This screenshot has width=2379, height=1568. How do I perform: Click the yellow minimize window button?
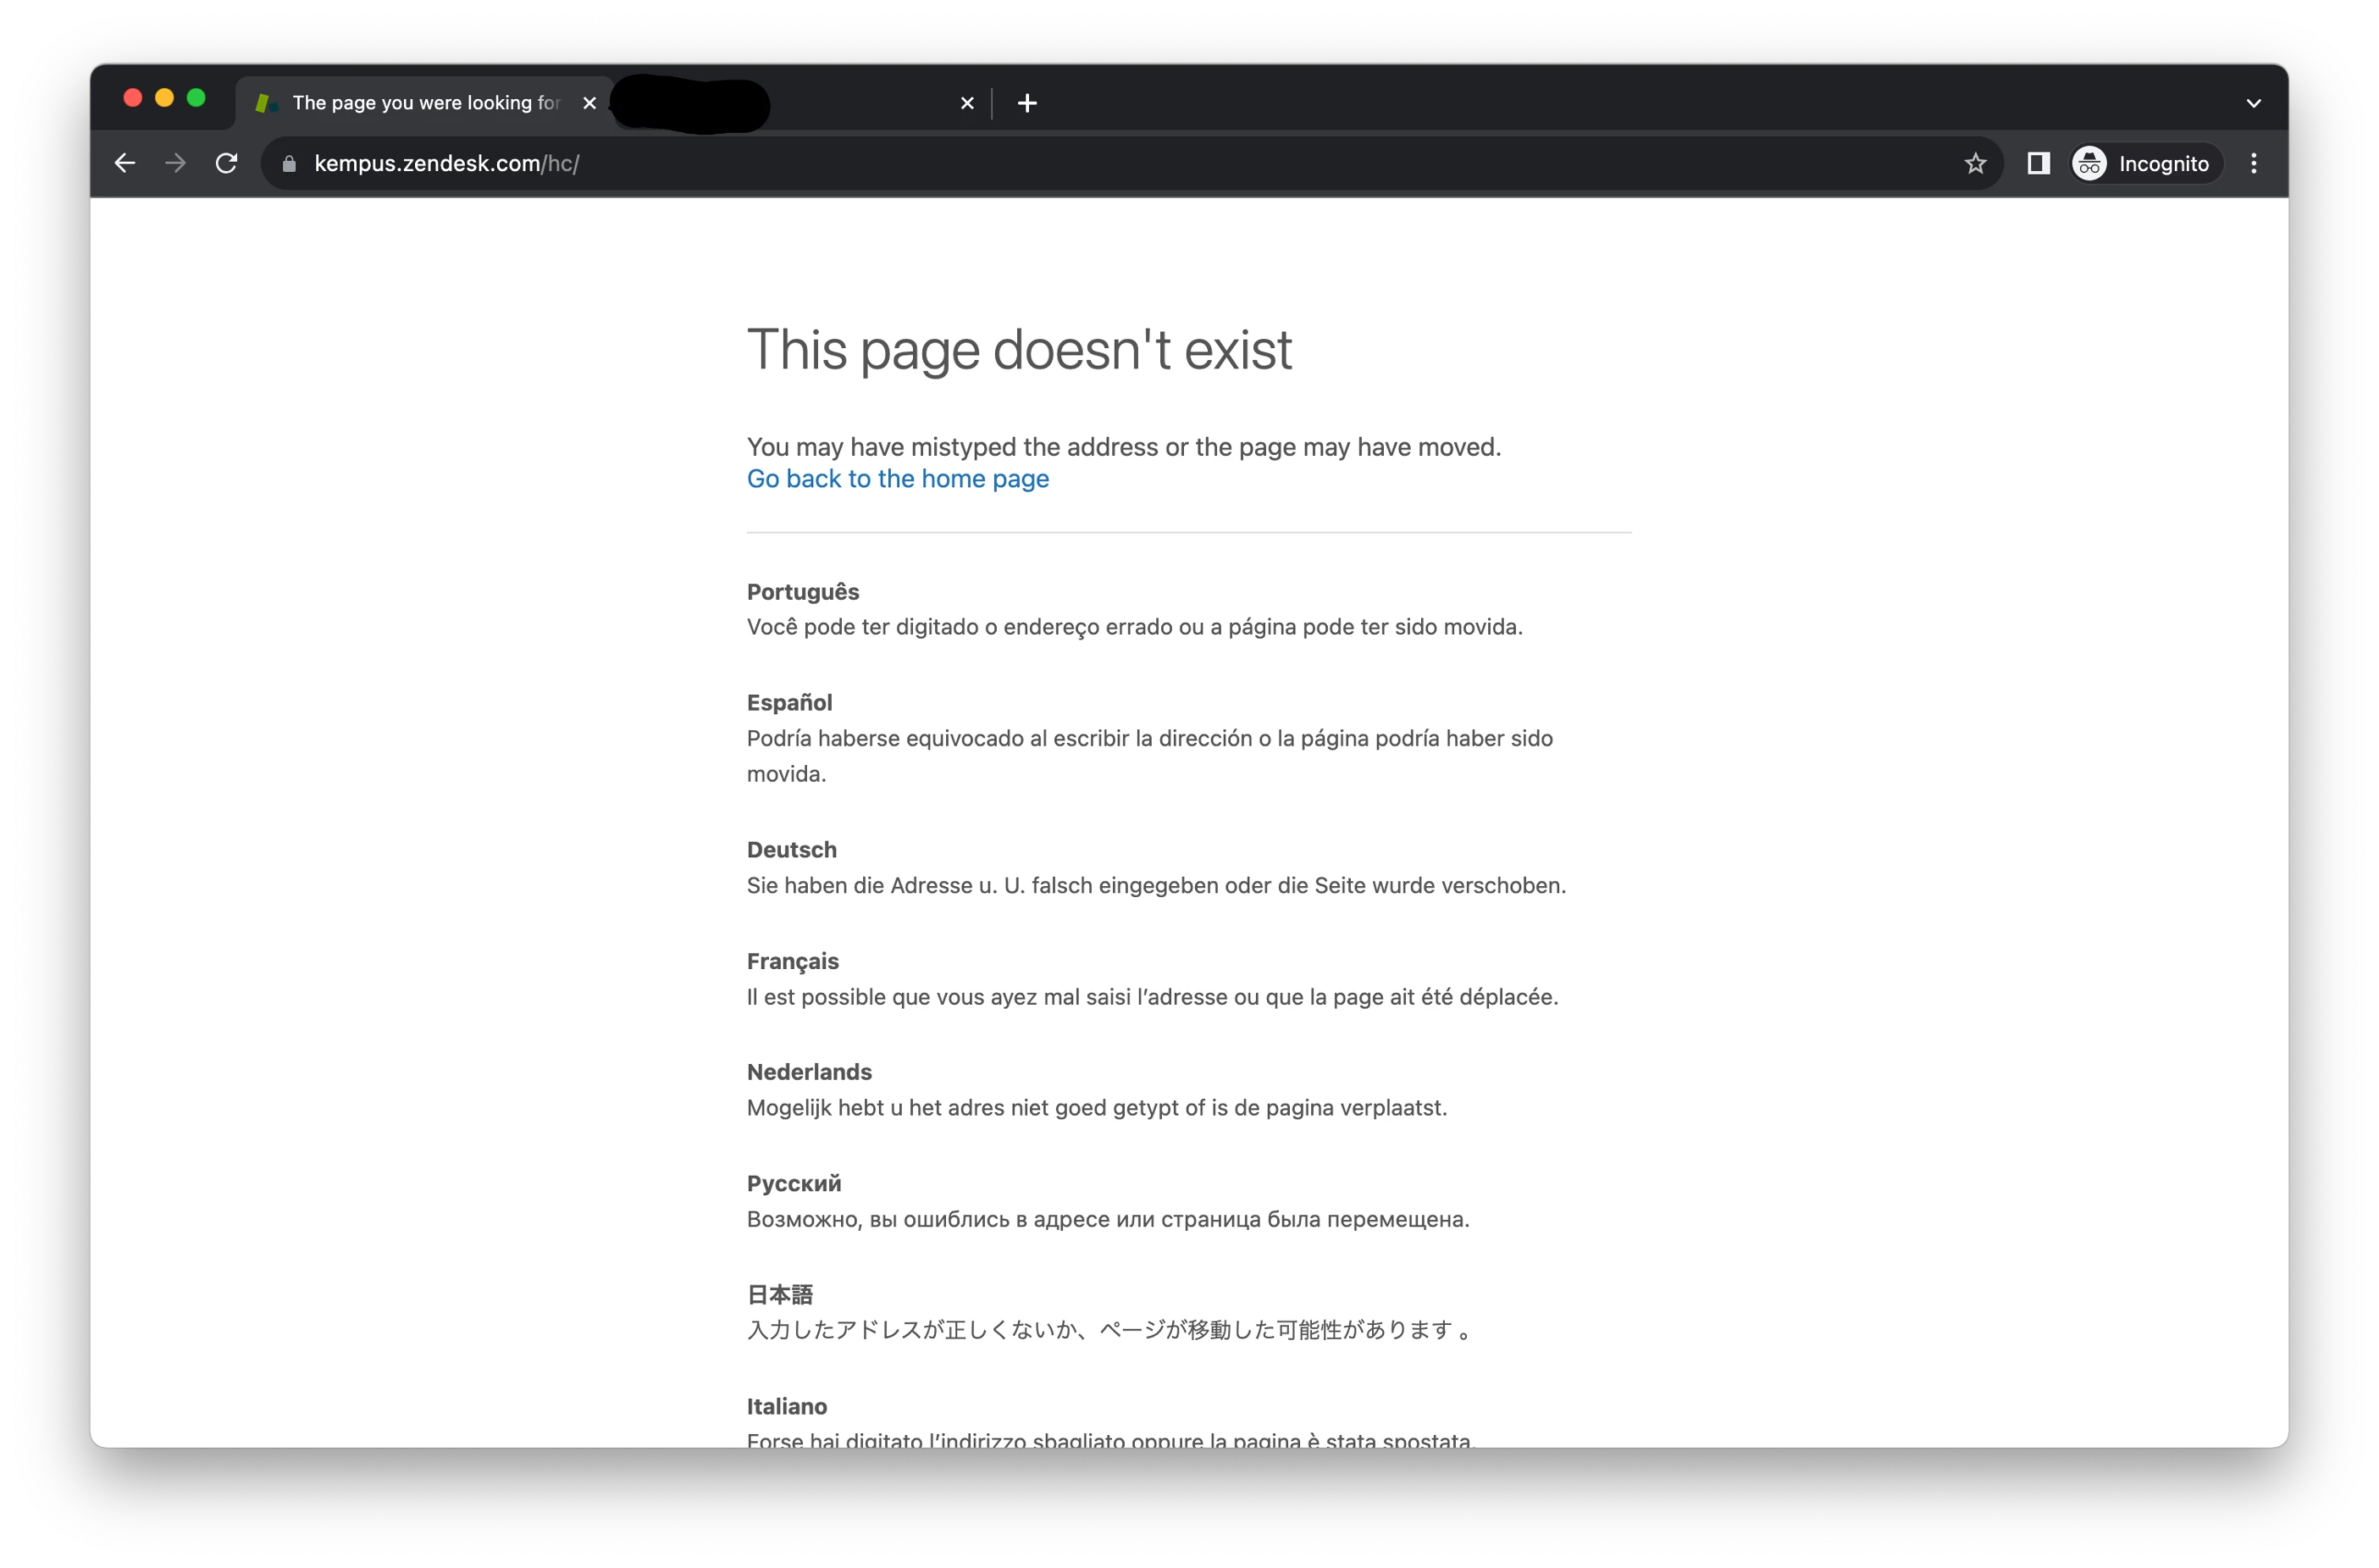click(x=165, y=98)
